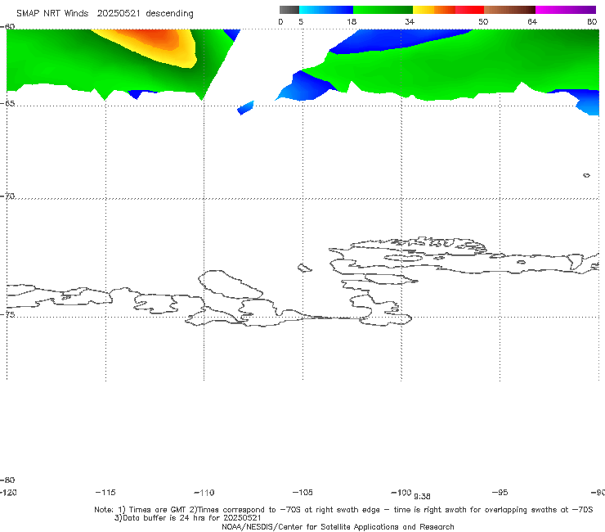This screenshot has height=532, width=605.
Task: Click the note line 'Times are GMT'
Action: point(153,510)
